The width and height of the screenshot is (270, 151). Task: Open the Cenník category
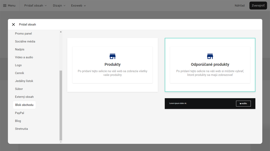[x=19, y=73]
